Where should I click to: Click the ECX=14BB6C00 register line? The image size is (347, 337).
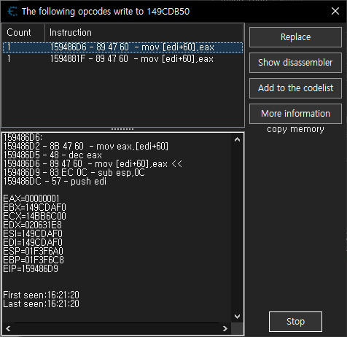click(34, 216)
